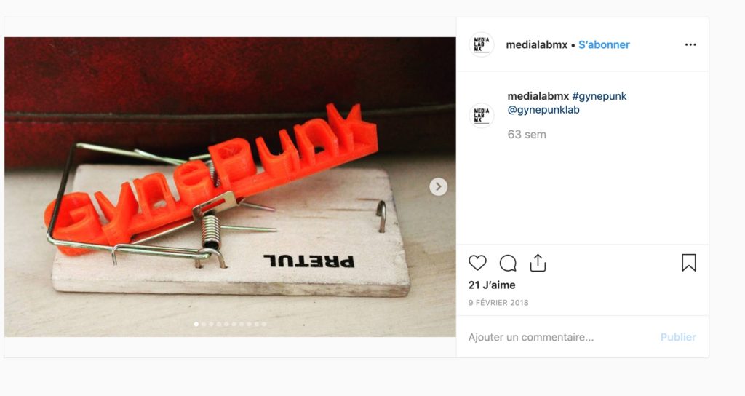Screen dimensions: 745x396
Task: Jump to the last carousel dot indicator
Action: click(x=263, y=324)
